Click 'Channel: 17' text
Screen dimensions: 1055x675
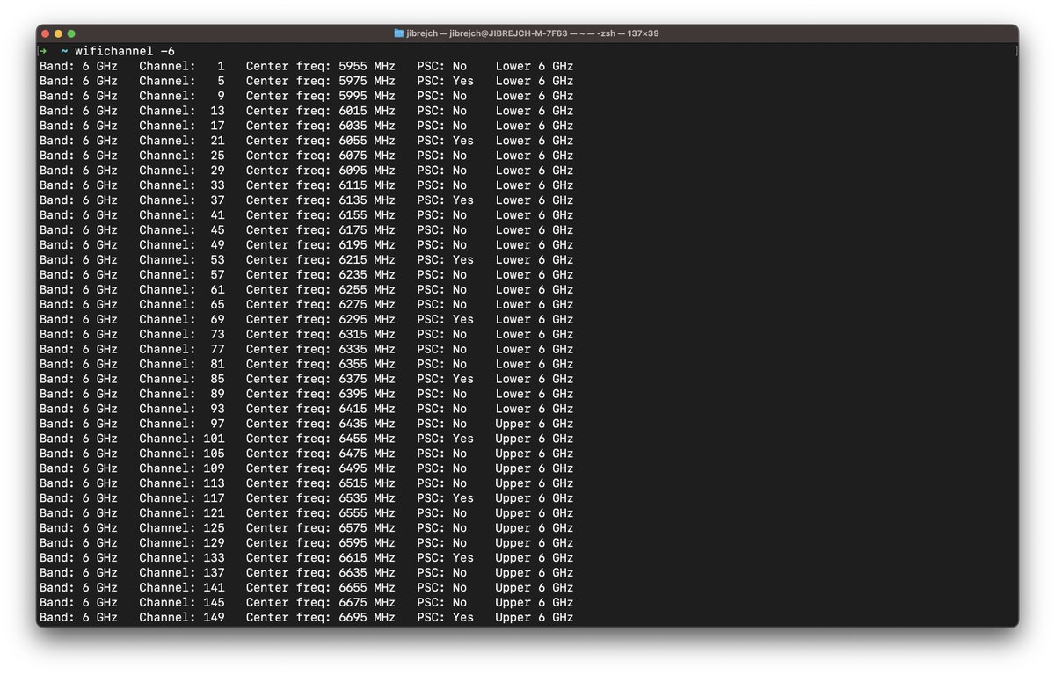[181, 126]
